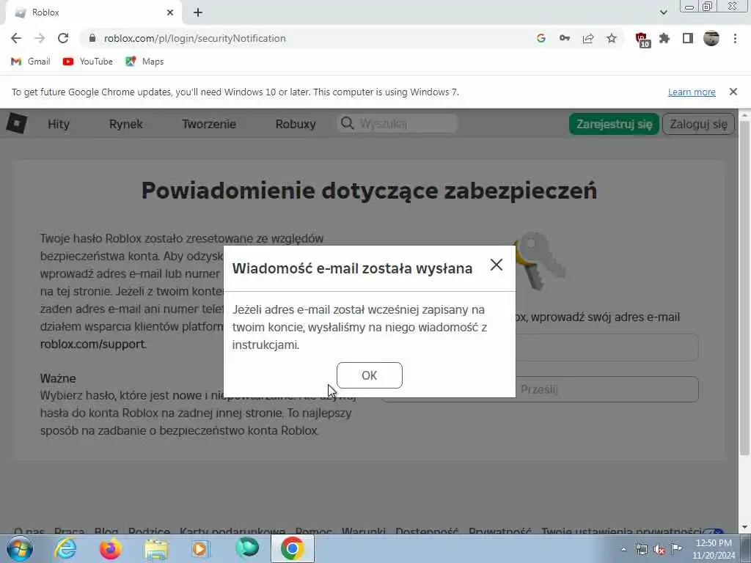Screen dimensions: 751x563
Task: Click the Zaloguj się button
Action: click(x=698, y=124)
